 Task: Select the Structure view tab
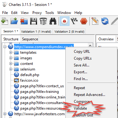(11, 39)
